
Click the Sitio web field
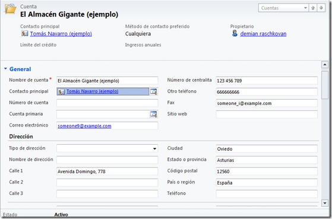[x=267, y=115]
